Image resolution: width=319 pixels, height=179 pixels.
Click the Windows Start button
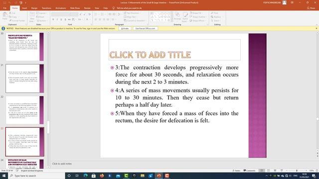pyautogui.click(x=4, y=176)
